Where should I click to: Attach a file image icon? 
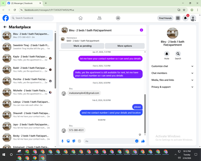68,141
